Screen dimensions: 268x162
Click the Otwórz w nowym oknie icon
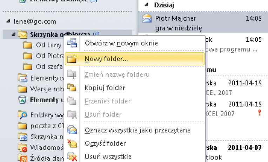pos(72,43)
